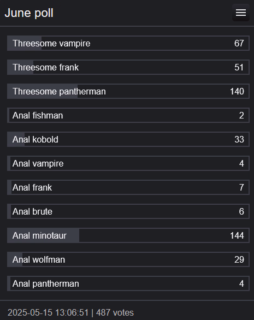
Task: Click the 487 votes total
Action: [115, 313]
